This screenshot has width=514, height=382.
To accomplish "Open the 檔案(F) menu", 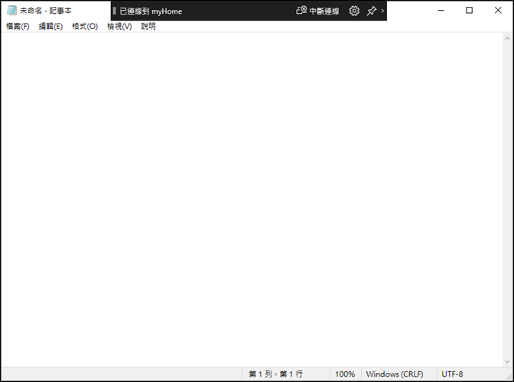I will tap(18, 26).
